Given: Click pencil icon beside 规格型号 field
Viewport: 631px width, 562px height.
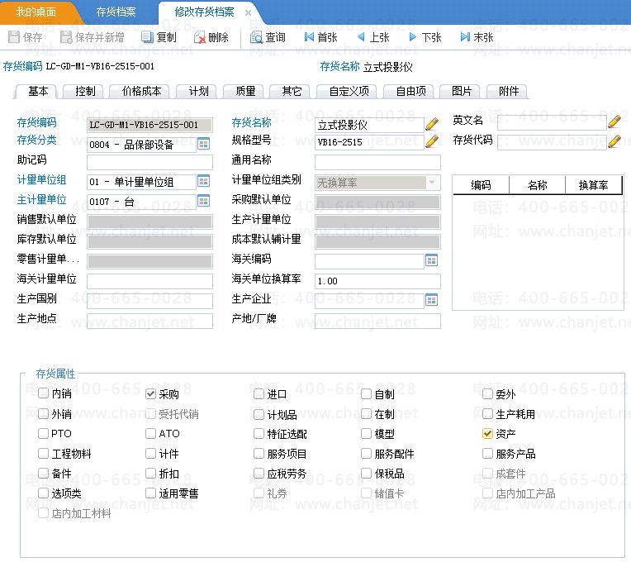Looking at the screenshot, I should (432, 141).
